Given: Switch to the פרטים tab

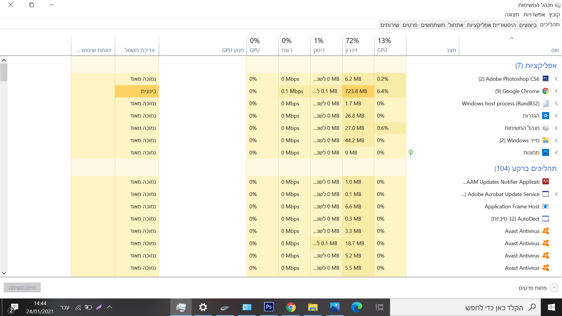Looking at the screenshot, I should 410,25.
